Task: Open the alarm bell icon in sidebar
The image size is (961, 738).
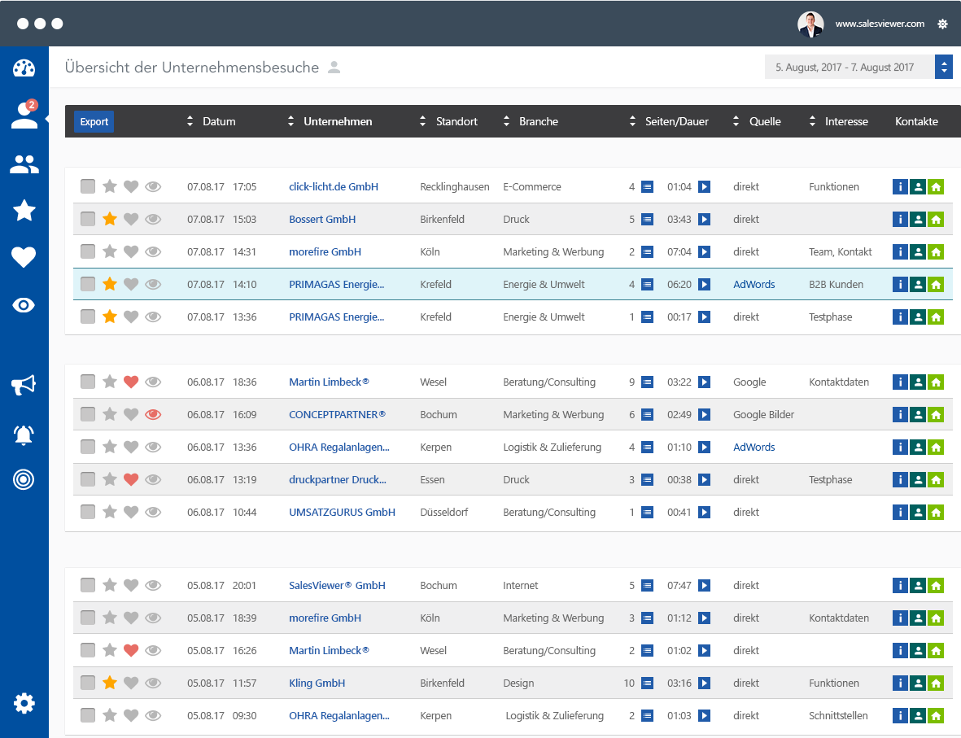Action: point(24,435)
